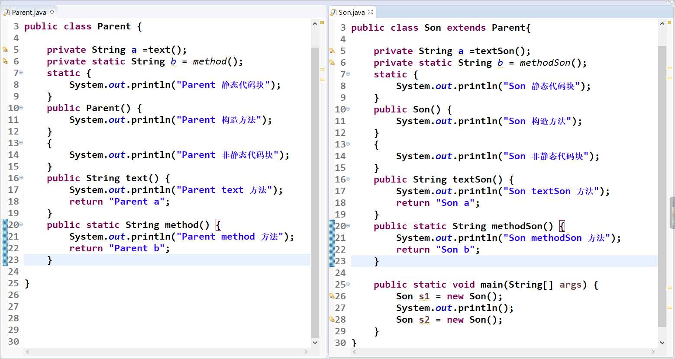Collapse instance block fold at line 13 in Parent.java
675x359 pixels.
pyautogui.click(x=21, y=143)
